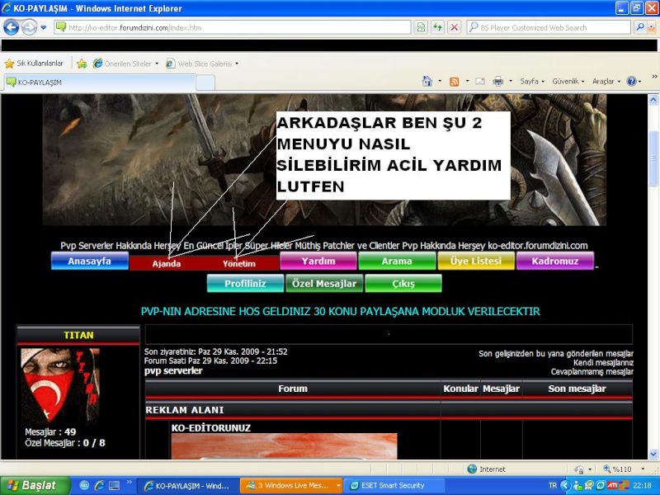Select the KO-PAYLAŞIM browser tab
The width and height of the screenshot is (660, 495).
tap(100, 82)
